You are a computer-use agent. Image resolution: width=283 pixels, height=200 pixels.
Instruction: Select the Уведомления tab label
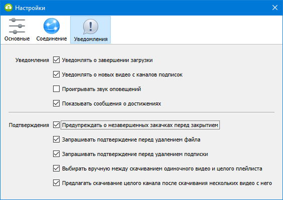91,39
